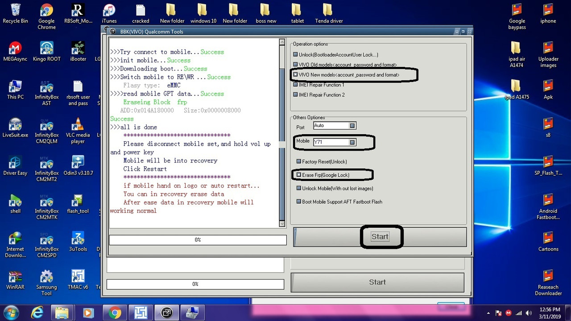The width and height of the screenshot is (571, 321).
Task: Launch LiveSuit.exe from the desktop
Action: [15, 128]
